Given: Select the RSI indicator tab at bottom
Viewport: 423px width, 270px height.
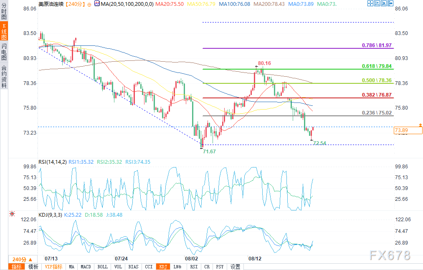Looking at the screenshot, I should click(x=194, y=267).
